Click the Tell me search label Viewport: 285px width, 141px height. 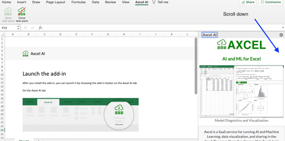click(163, 2)
